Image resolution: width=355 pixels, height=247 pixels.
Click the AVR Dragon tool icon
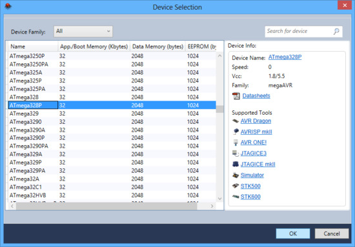coord(236,121)
